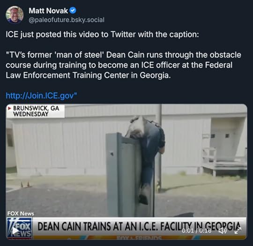The width and height of the screenshot is (253, 246).
Task: Select the Brunswick, GA Wednesday location tag
Action: point(36,111)
